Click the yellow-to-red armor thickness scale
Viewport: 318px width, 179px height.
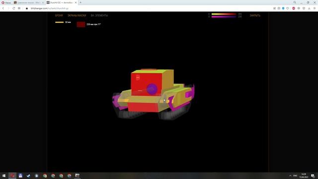point(224,14)
